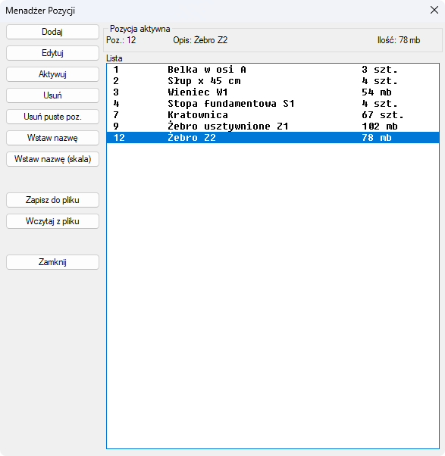Click the 67 szt. quantity value
The width and height of the screenshot is (445, 456).
coord(383,115)
